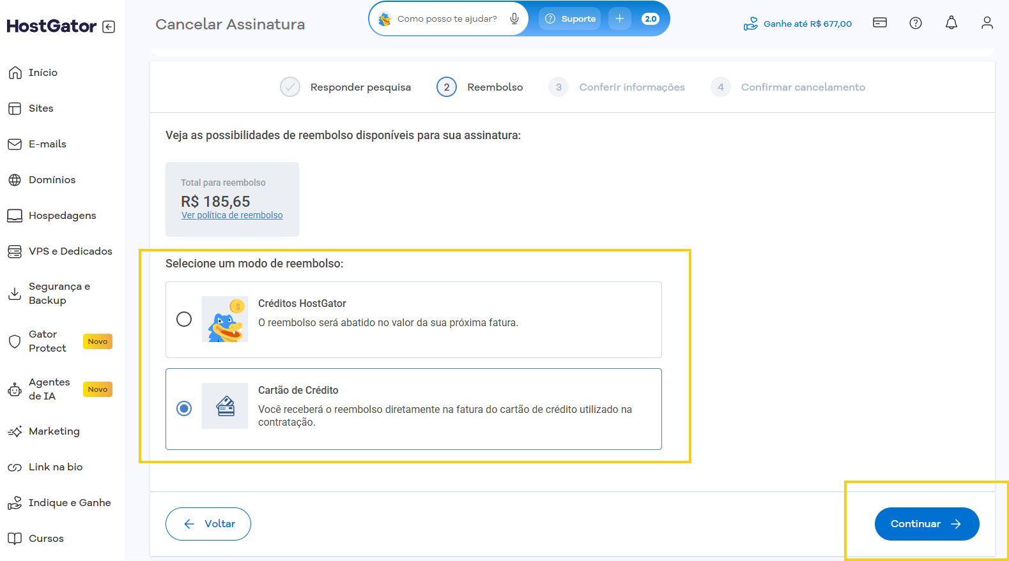Go to Domínios menu item
The height and width of the screenshot is (561, 1009).
[52, 180]
